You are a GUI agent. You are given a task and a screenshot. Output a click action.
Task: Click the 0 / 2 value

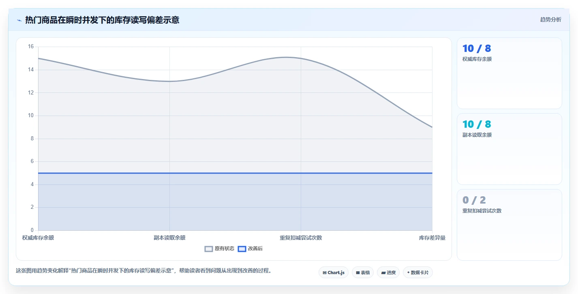[x=474, y=200]
